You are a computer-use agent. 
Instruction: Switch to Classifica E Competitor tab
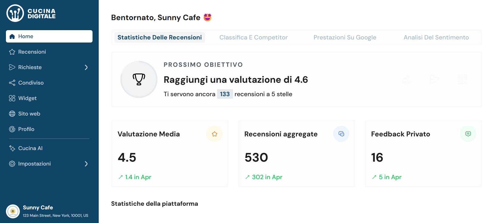tap(253, 37)
